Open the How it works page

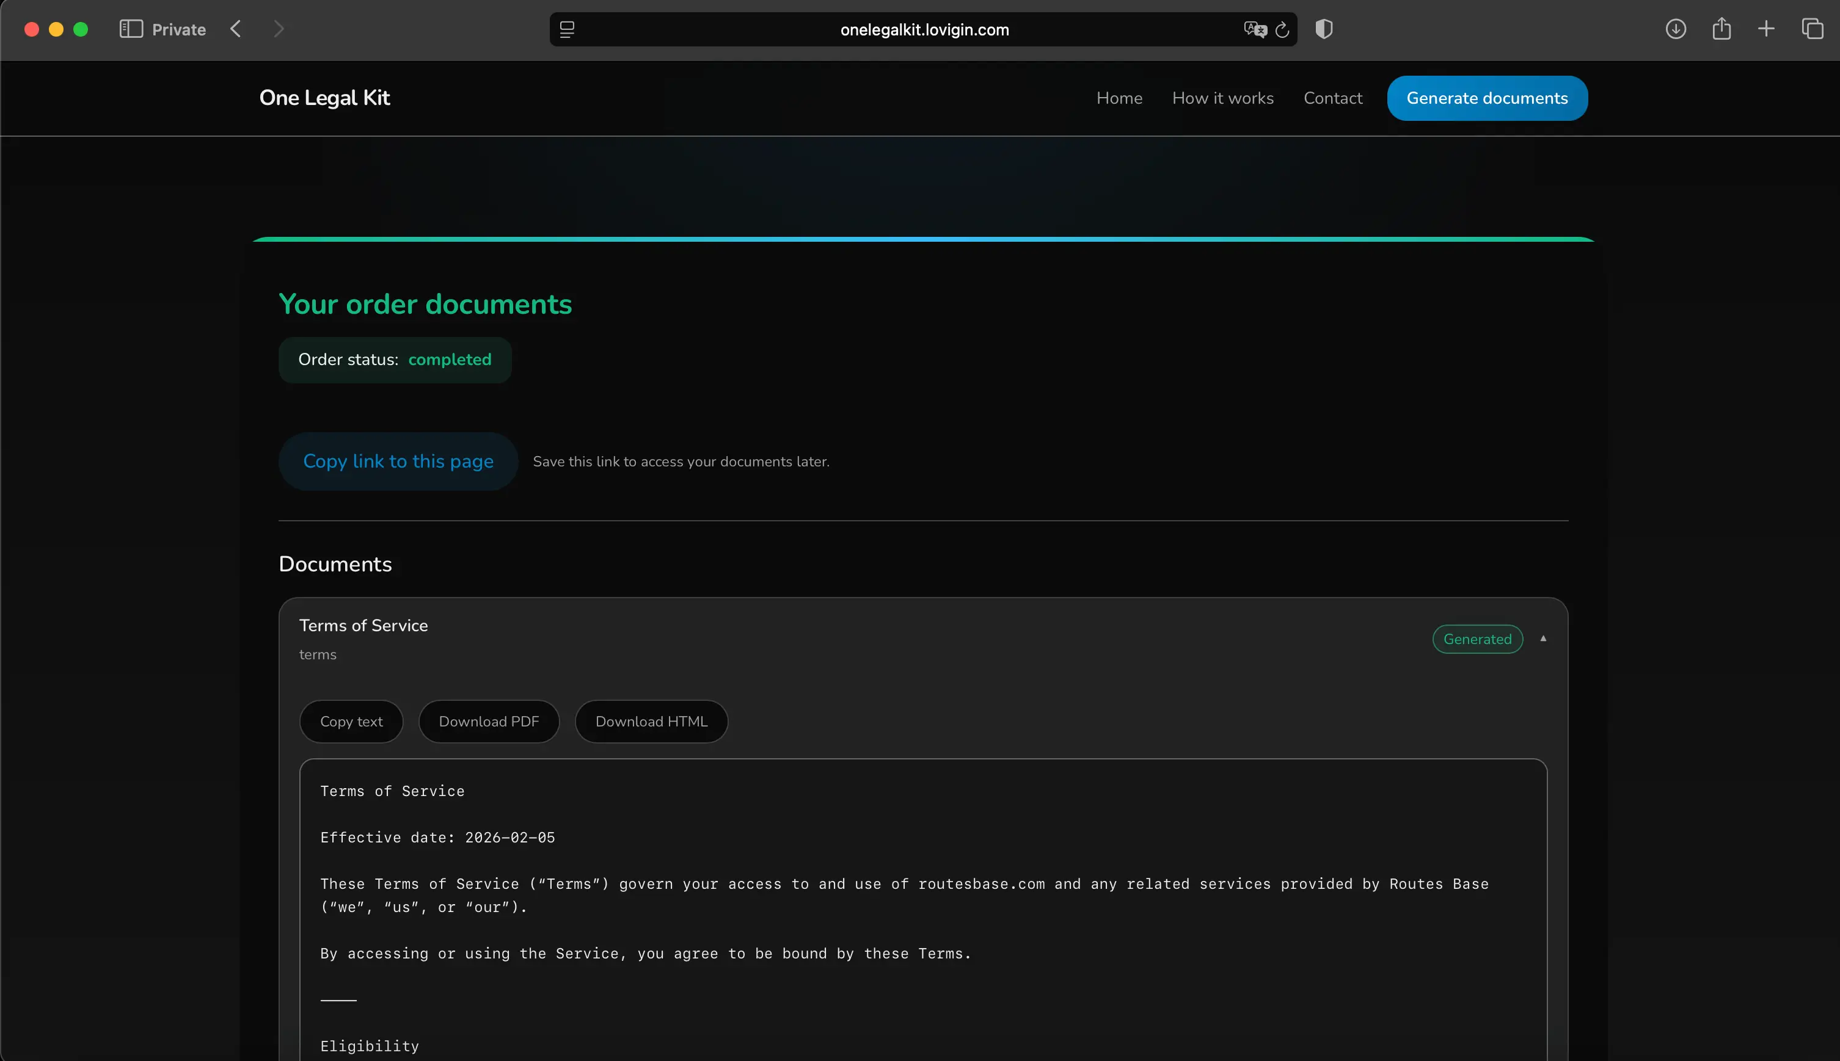pos(1222,98)
